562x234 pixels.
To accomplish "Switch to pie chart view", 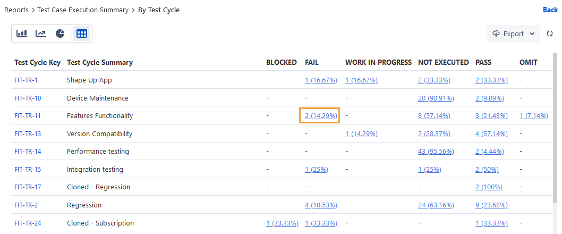I will click(60, 34).
